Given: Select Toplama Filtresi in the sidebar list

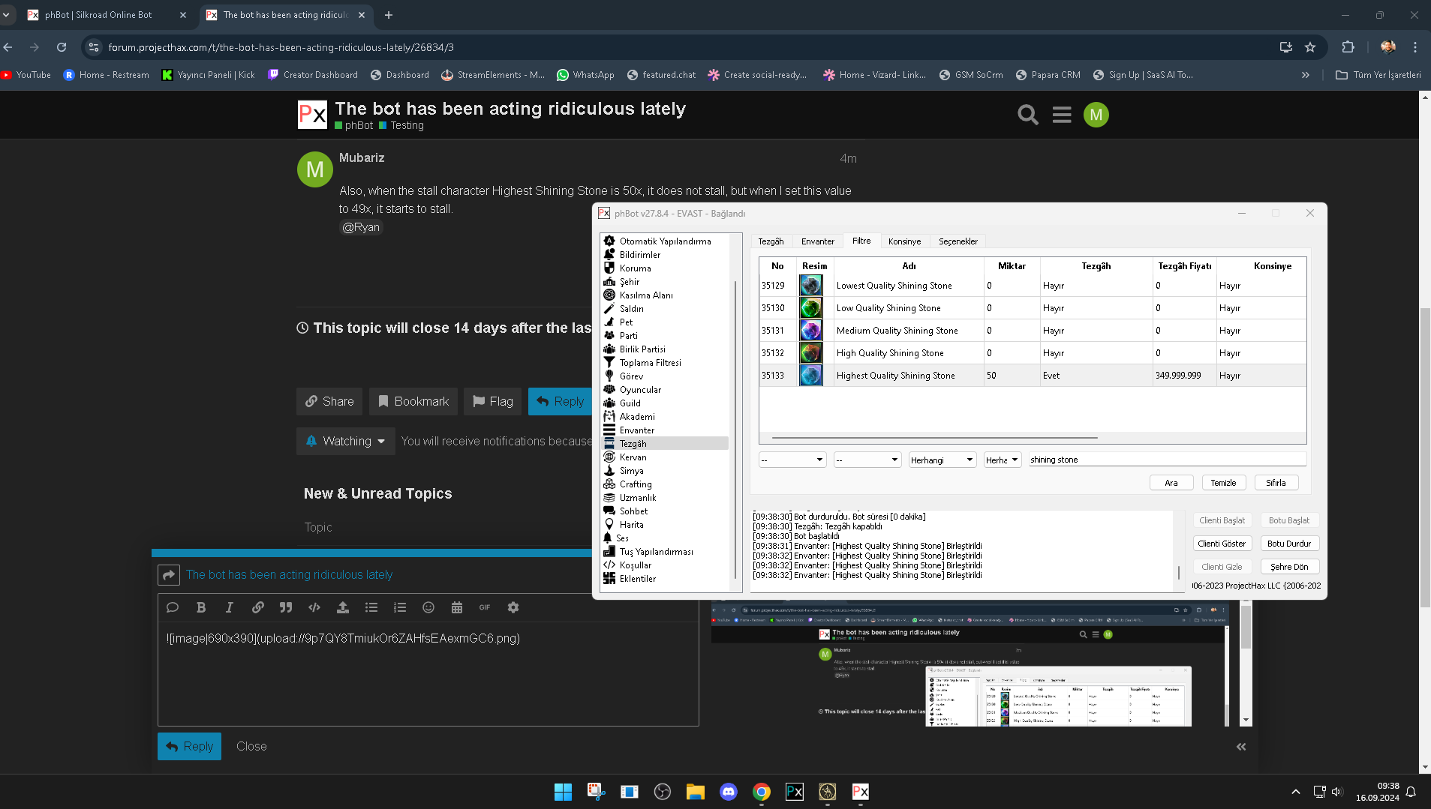Looking at the screenshot, I should coord(650,363).
